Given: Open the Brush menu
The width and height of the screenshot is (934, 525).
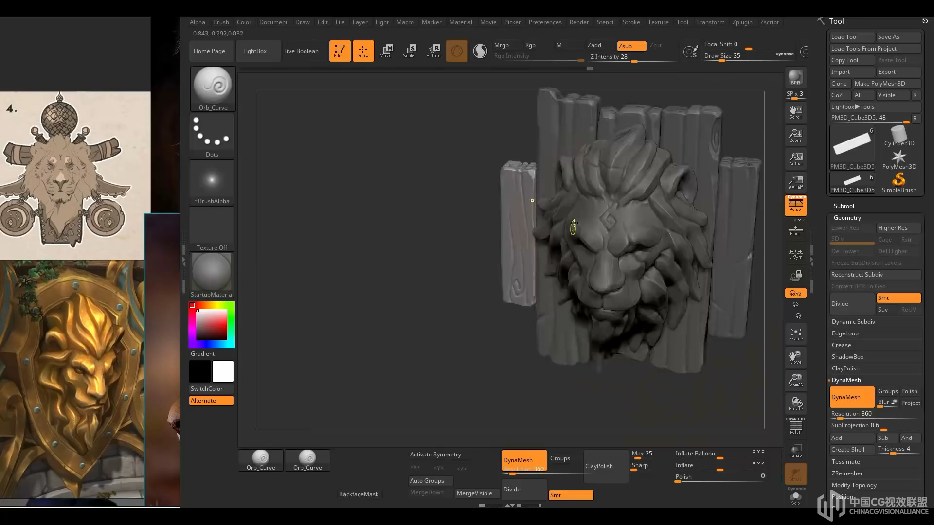Looking at the screenshot, I should (221, 22).
